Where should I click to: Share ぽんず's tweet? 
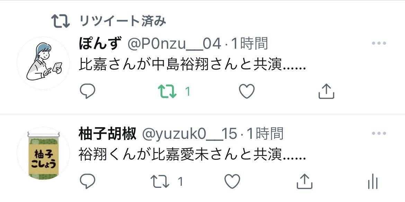[326, 91]
